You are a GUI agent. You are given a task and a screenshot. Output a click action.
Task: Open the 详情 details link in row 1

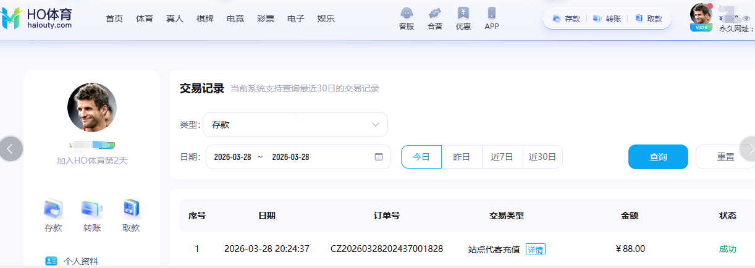pos(535,249)
